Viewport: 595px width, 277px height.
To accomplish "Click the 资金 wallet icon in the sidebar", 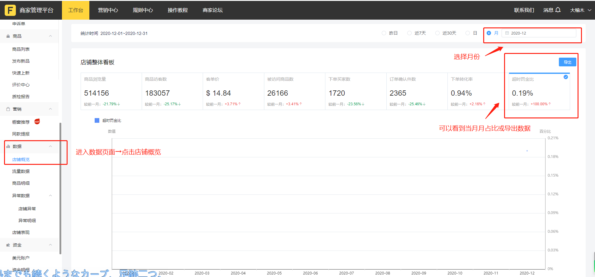I will pyautogui.click(x=8, y=245).
